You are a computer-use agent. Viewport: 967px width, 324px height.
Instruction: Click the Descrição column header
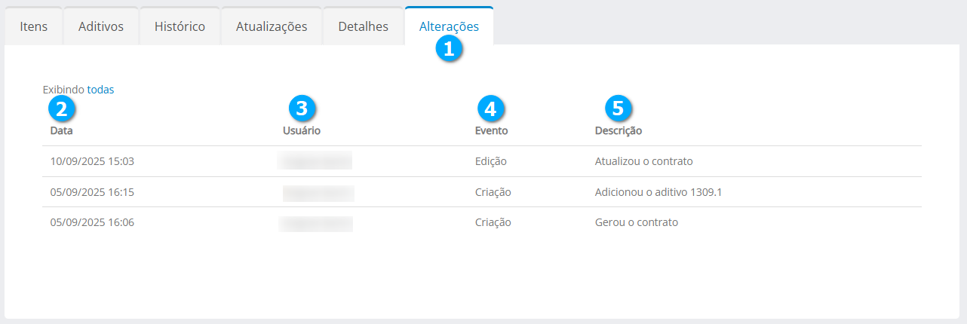pos(619,131)
